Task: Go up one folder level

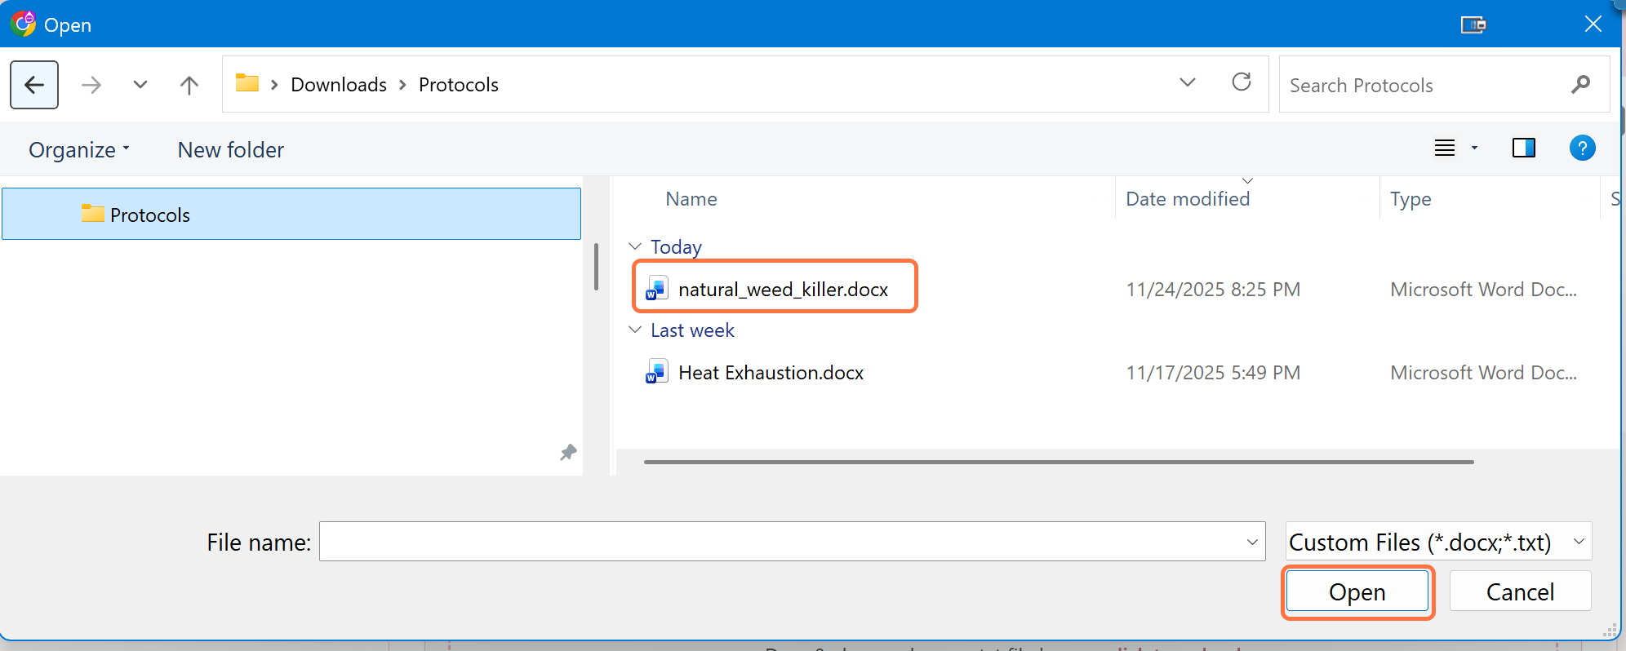Action: [189, 85]
